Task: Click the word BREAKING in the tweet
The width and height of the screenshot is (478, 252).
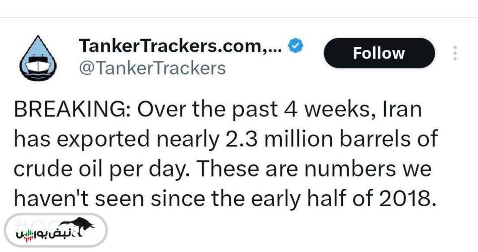Action: 67,110
